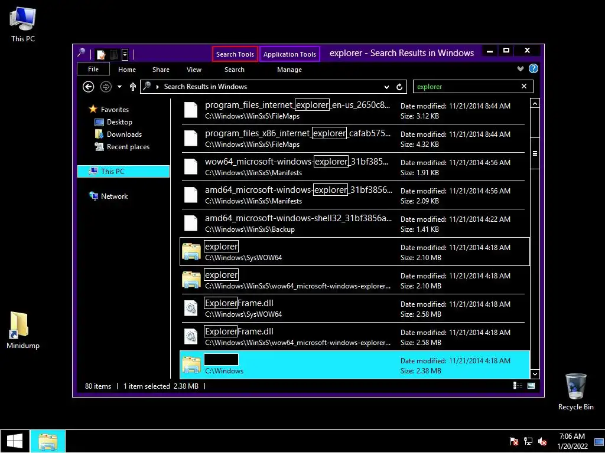Click the New folder quick access icon
Viewport: 605px width, 453px height.
(x=113, y=55)
